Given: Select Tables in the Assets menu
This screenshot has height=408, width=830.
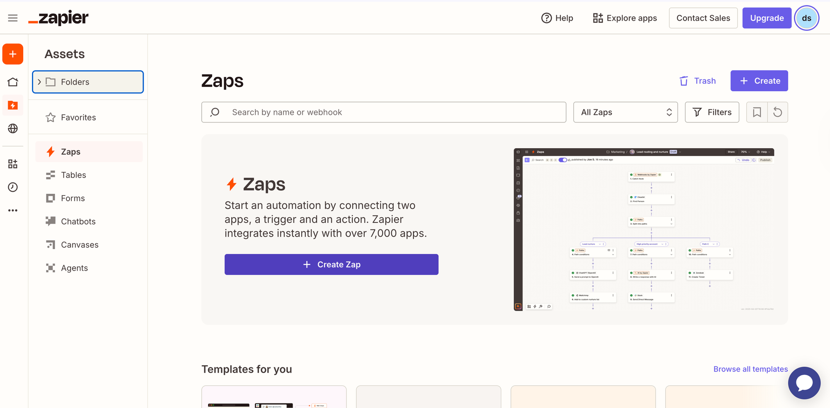Looking at the screenshot, I should pos(73,175).
